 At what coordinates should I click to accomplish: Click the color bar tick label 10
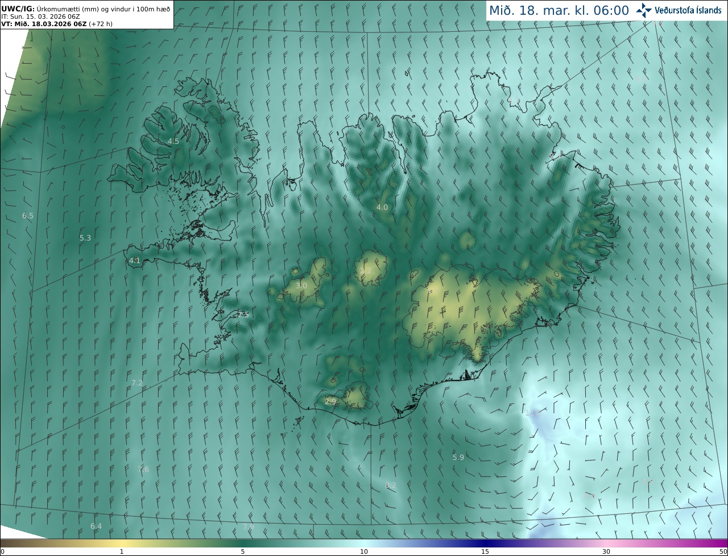point(364,551)
